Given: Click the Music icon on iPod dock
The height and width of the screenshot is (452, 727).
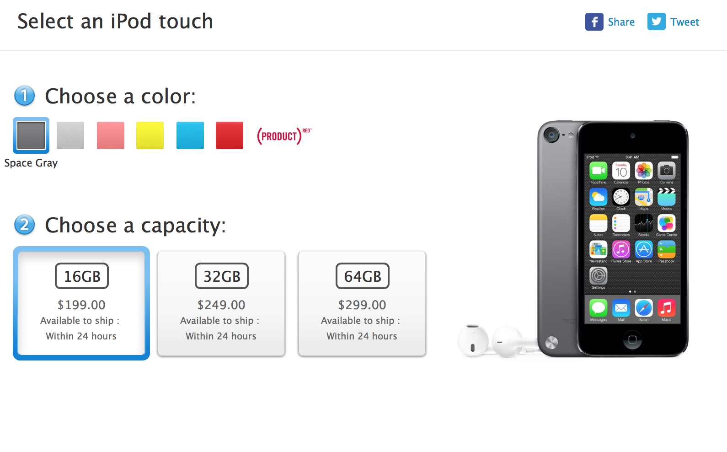Looking at the screenshot, I should (x=666, y=308).
